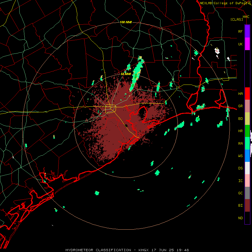Click the yellow Houston loop at radar center
The width and height of the screenshot is (252, 252).
pyautogui.click(x=111, y=109)
